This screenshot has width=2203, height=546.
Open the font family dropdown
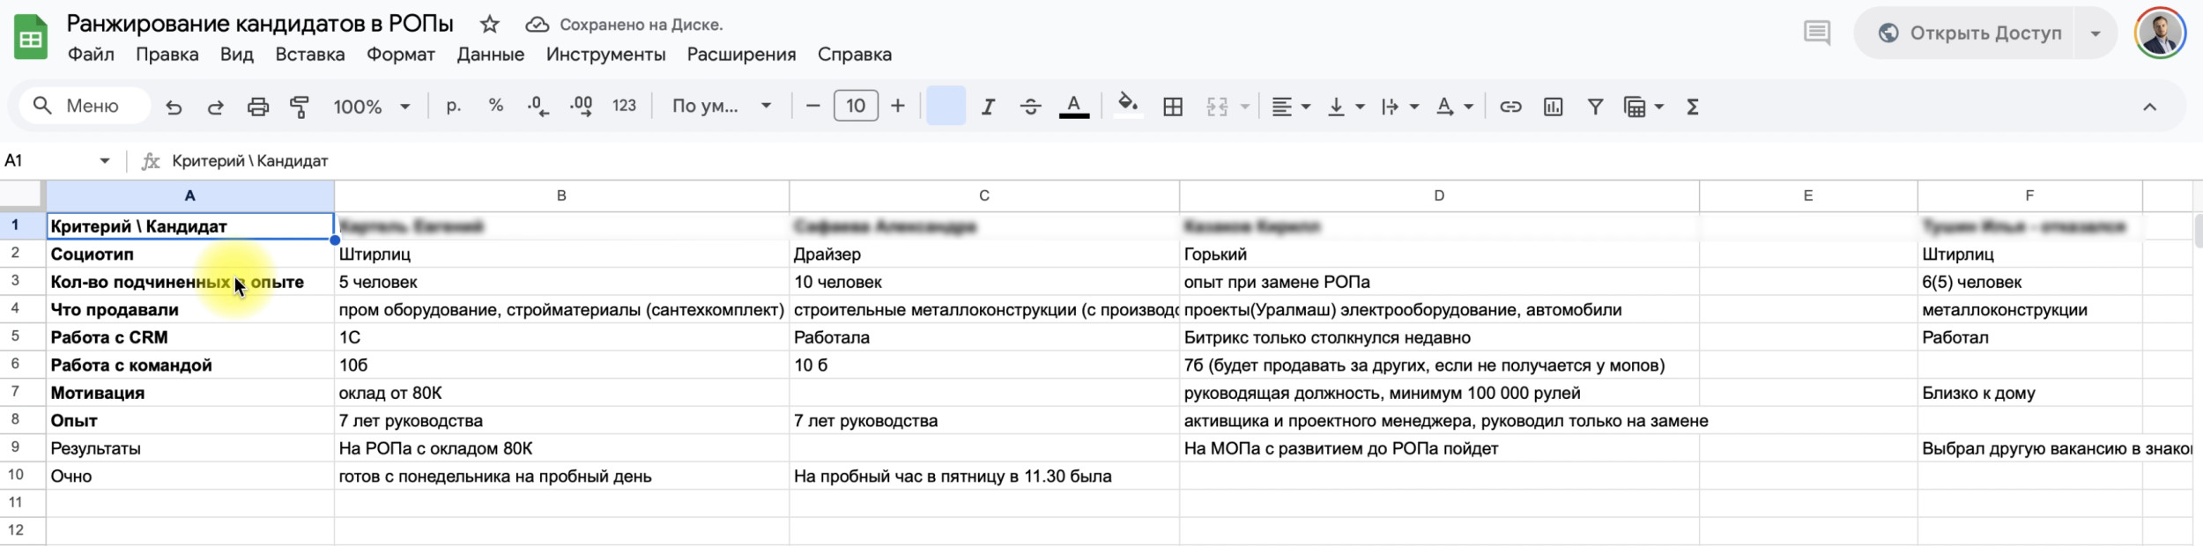click(x=721, y=107)
